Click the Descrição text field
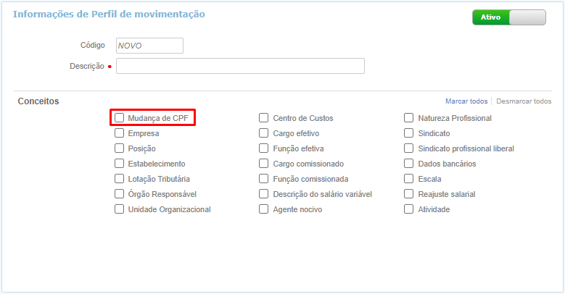Image resolution: width=565 pixels, height=294 pixels. [x=240, y=66]
